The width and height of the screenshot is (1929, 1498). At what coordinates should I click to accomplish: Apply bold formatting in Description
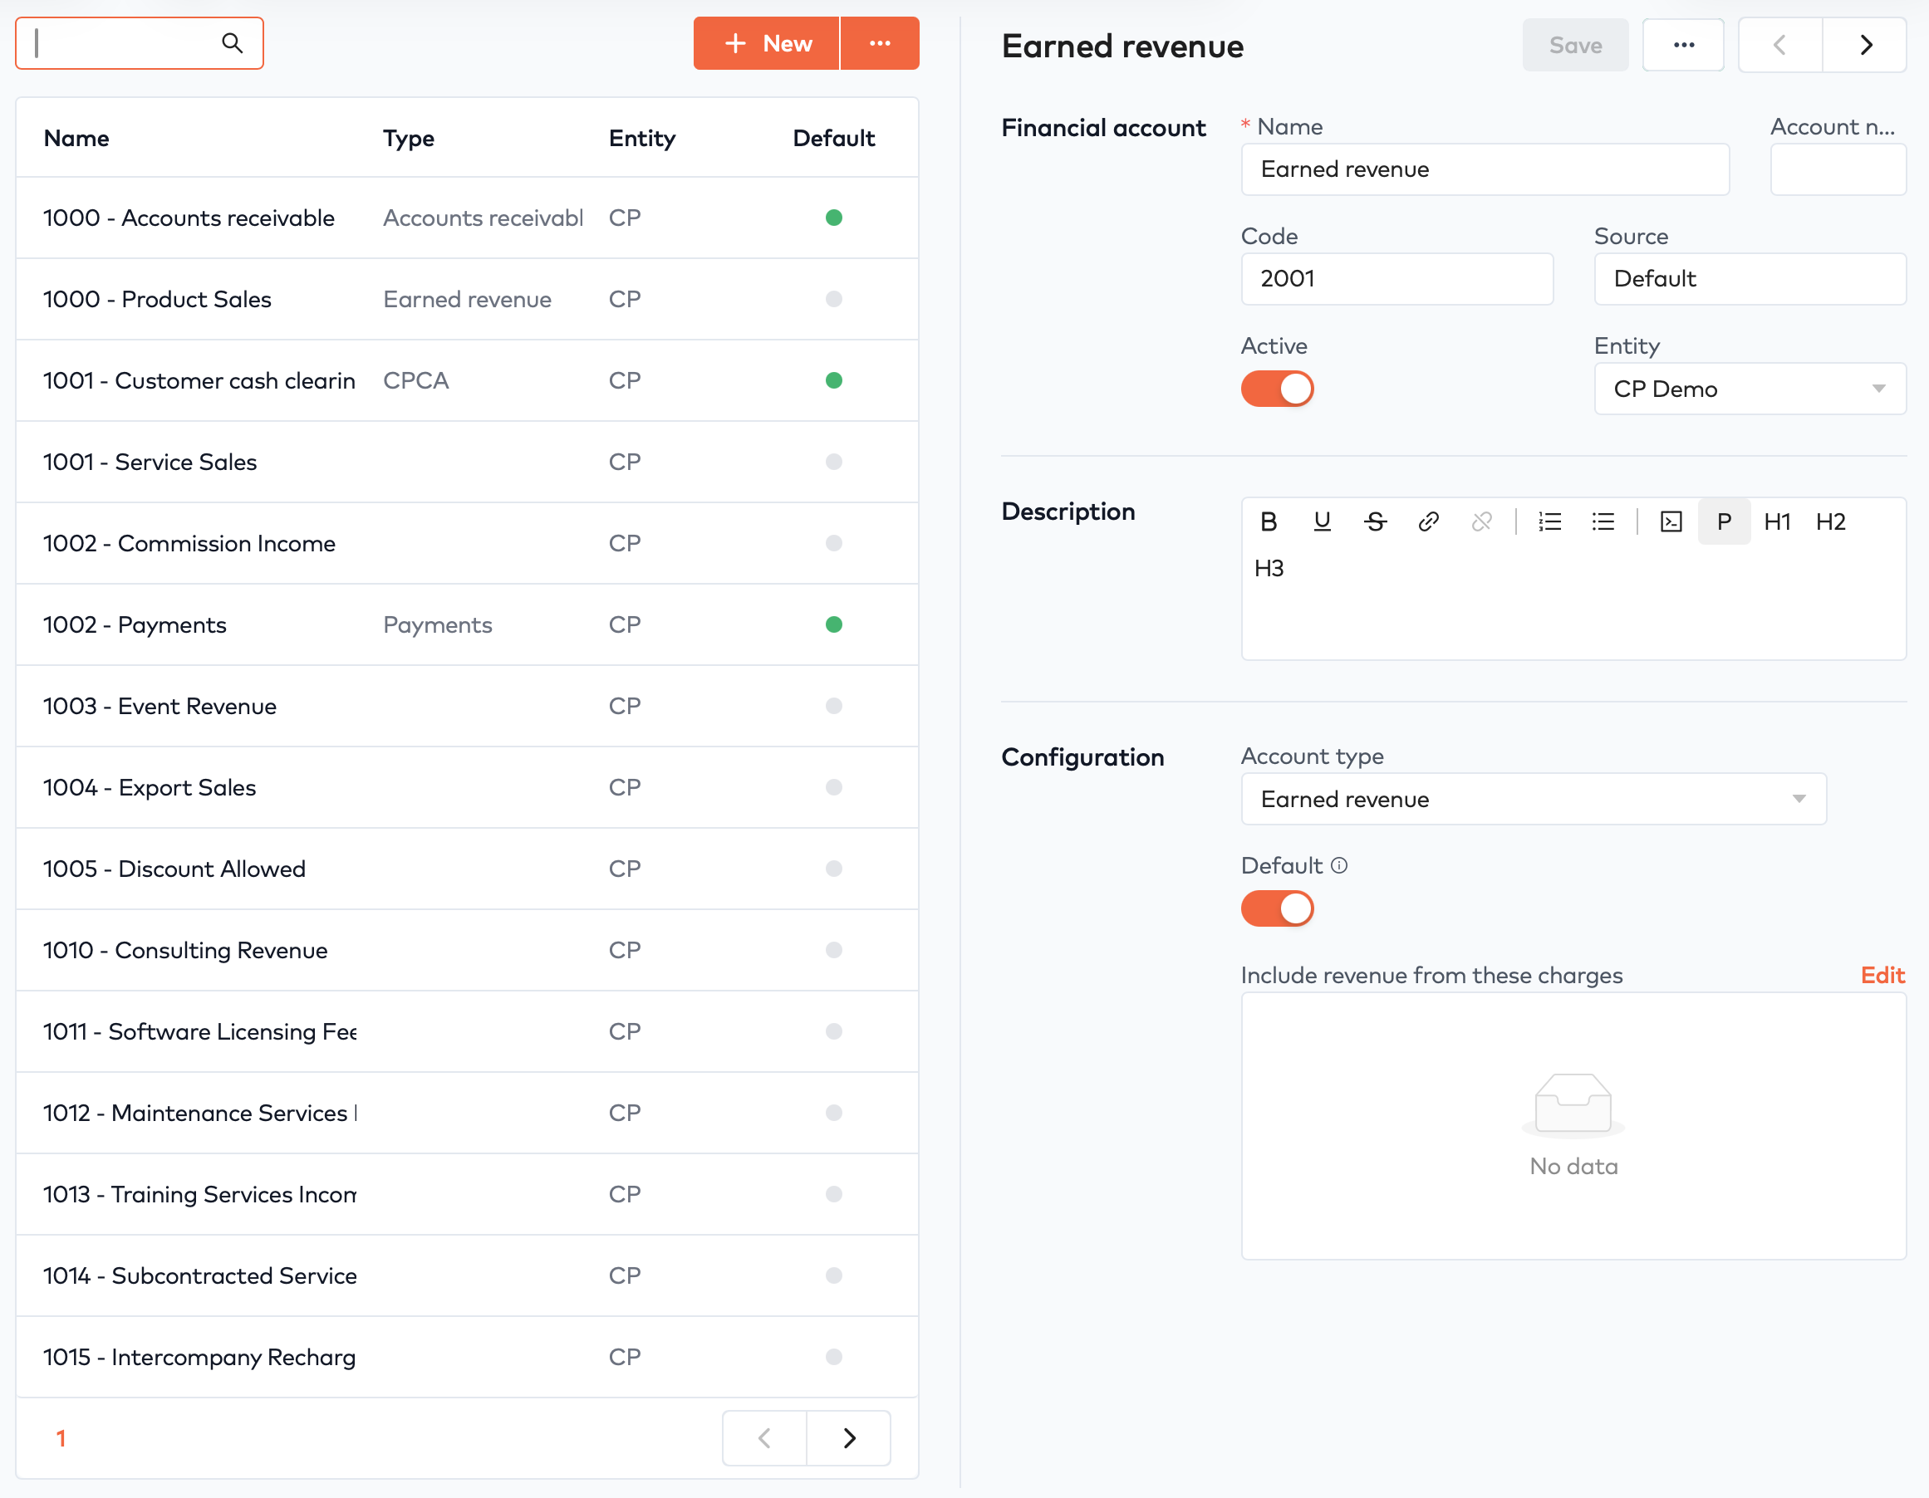[1269, 521]
